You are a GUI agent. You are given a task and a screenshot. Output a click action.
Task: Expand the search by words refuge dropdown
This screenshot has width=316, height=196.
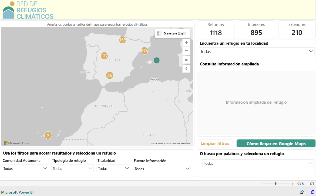pos(258,163)
